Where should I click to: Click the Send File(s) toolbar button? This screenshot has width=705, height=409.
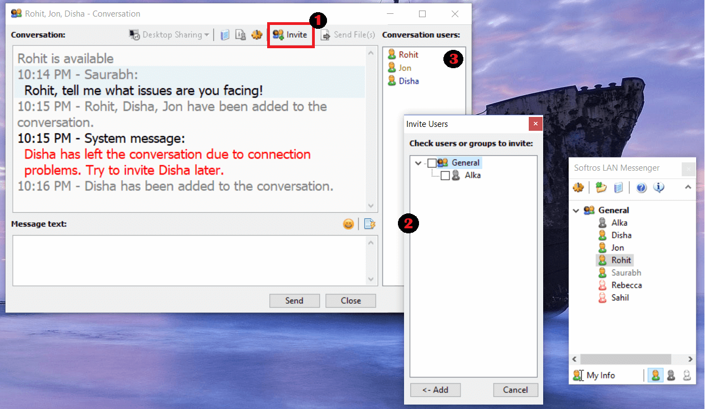tap(348, 35)
